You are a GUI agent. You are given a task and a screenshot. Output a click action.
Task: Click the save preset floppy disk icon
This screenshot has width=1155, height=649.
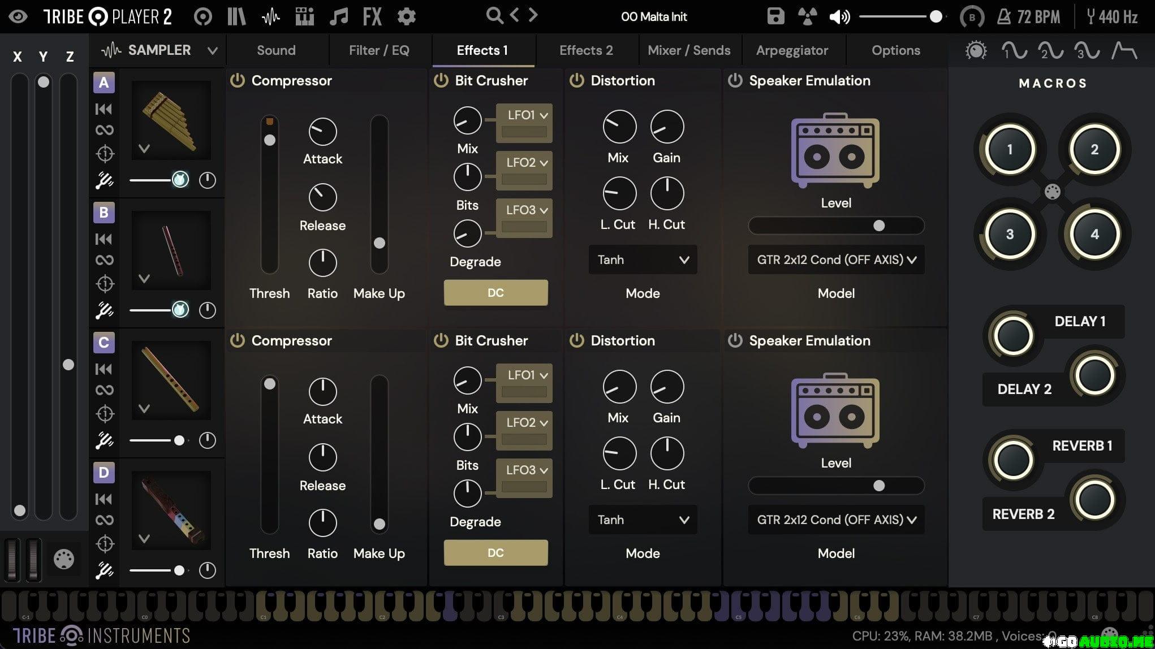[x=775, y=16]
